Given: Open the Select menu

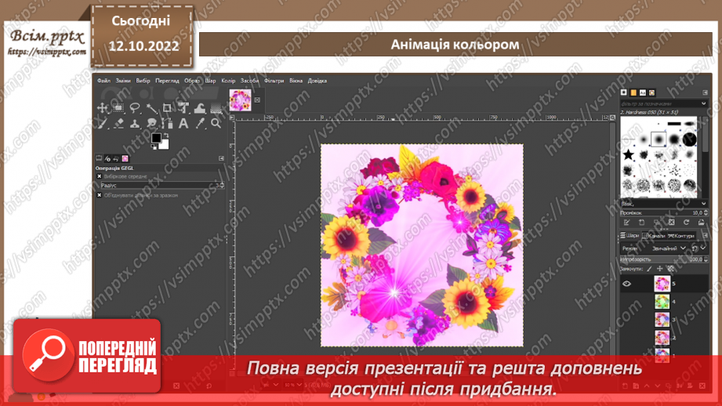Looking at the screenshot, I should [143, 81].
